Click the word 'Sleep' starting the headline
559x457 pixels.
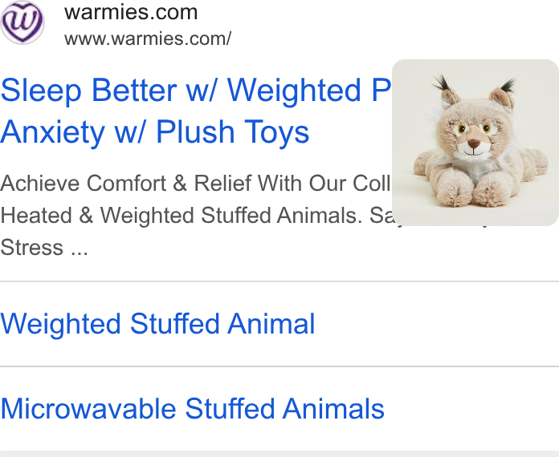(41, 91)
